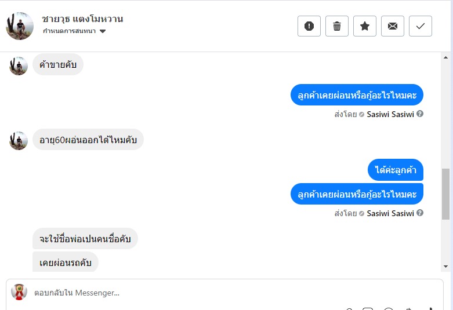Mark conversation done with checkmark icon

(421, 26)
